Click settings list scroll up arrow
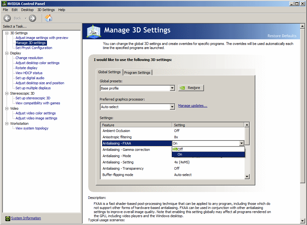307x225 pixels. pos(247,125)
